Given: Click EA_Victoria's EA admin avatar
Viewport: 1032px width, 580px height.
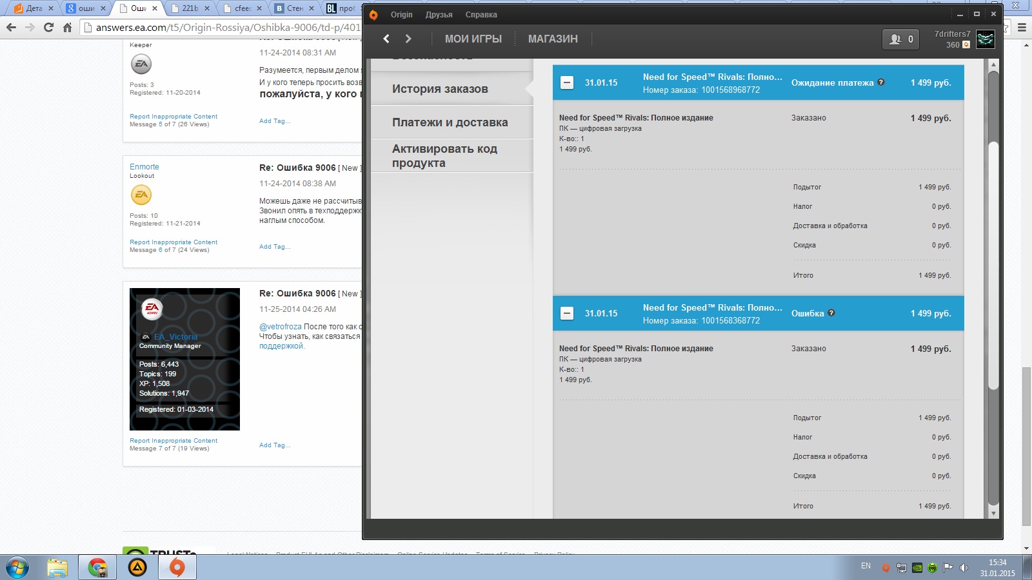Looking at the screenshot, I should point(152,309).
